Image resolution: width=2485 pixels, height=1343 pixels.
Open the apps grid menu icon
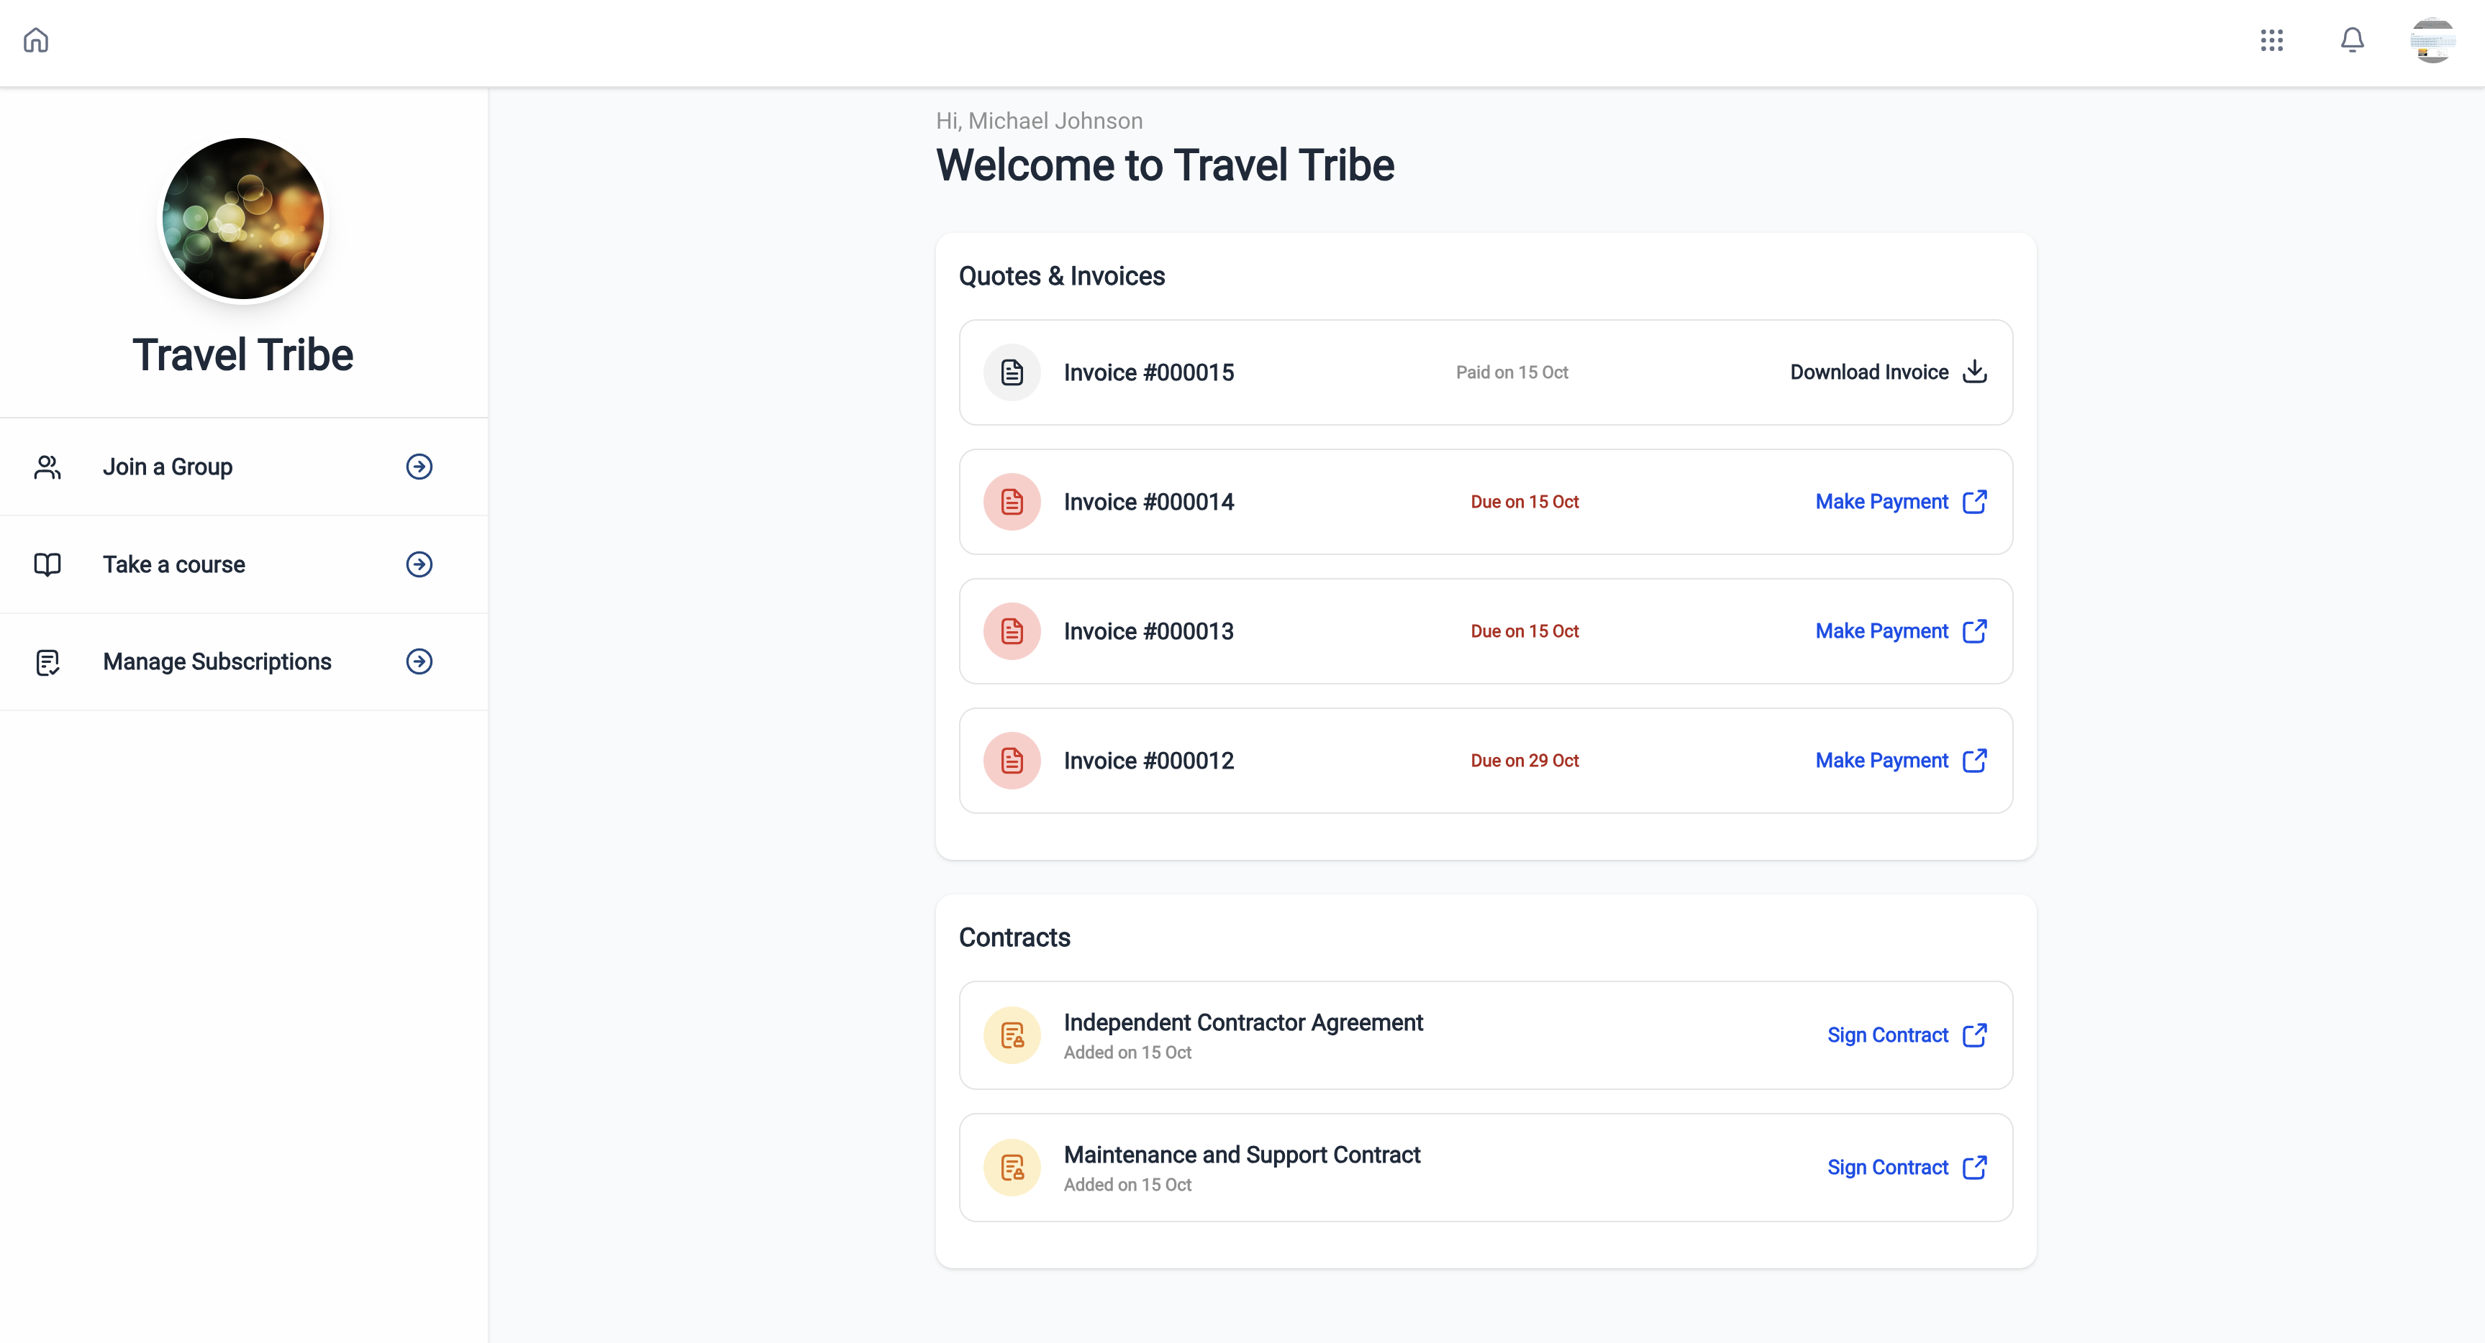pos(2272,40)
